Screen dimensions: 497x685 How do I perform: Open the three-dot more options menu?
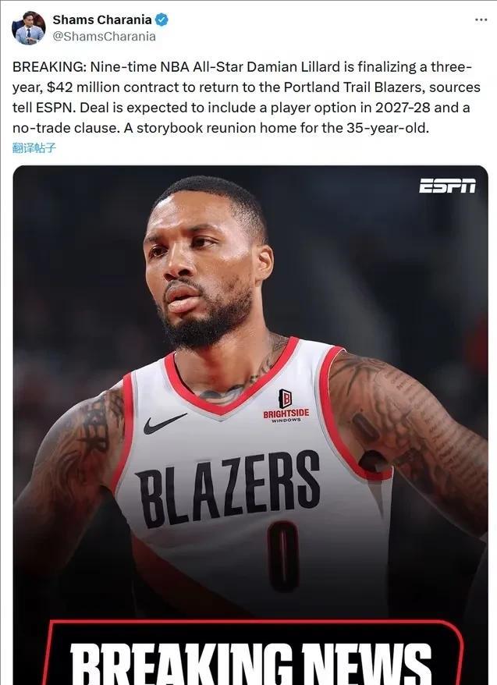coord(481,20)
